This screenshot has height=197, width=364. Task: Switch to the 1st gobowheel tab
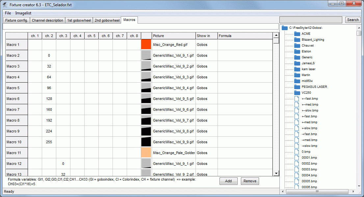[x=79, y=20]
